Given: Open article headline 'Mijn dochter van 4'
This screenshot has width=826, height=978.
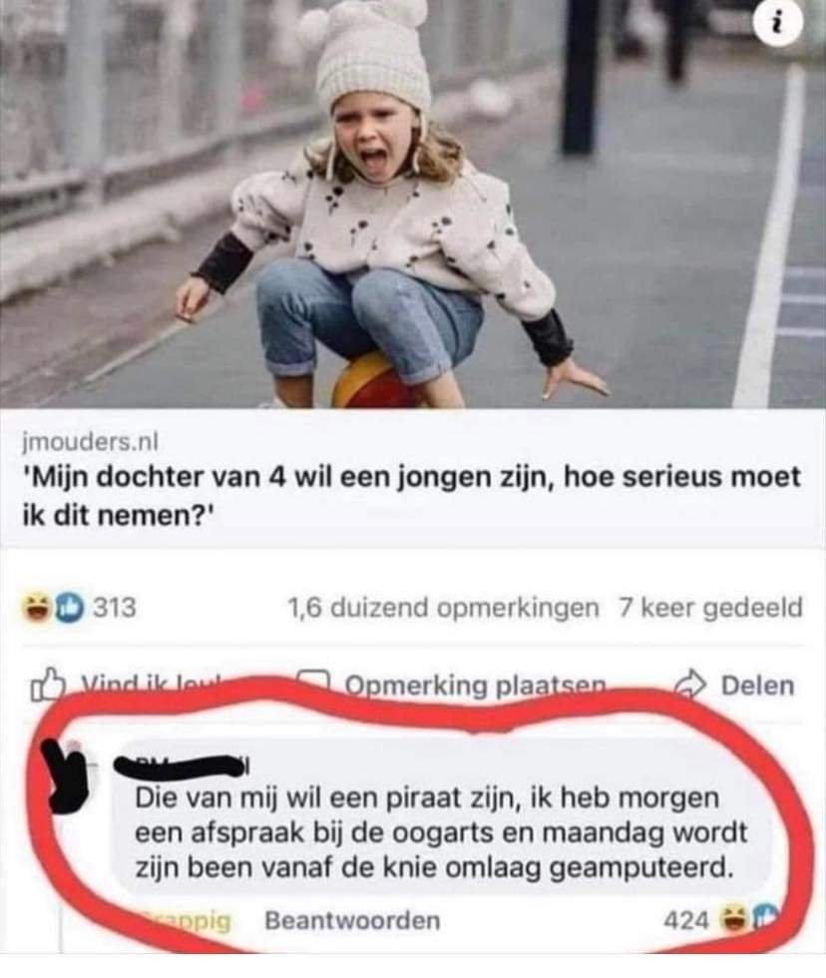Looking at the screenshot, I should point(411,497).
